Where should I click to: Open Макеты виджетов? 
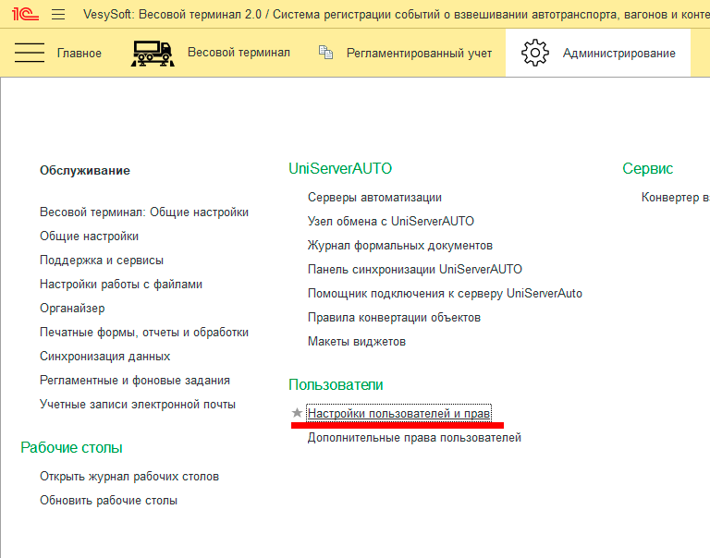point(356,341)
